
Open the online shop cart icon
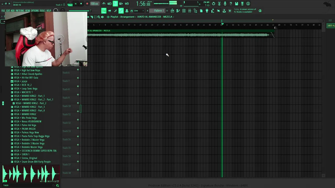230,11
